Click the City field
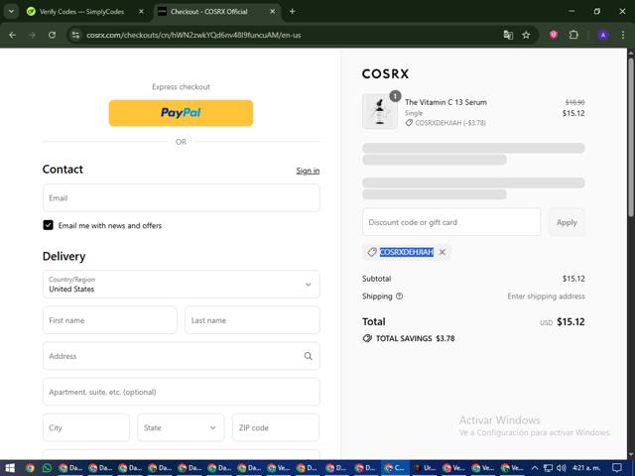Screen dimensions: 635x476 (x=86, y=427)
